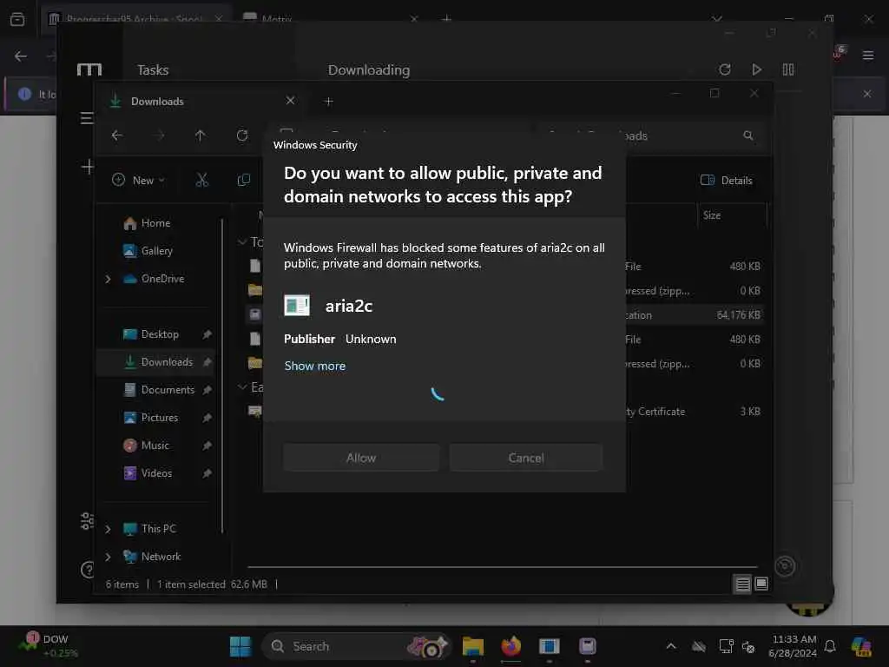Go up one folder level in Explorer

pos(201,135)
